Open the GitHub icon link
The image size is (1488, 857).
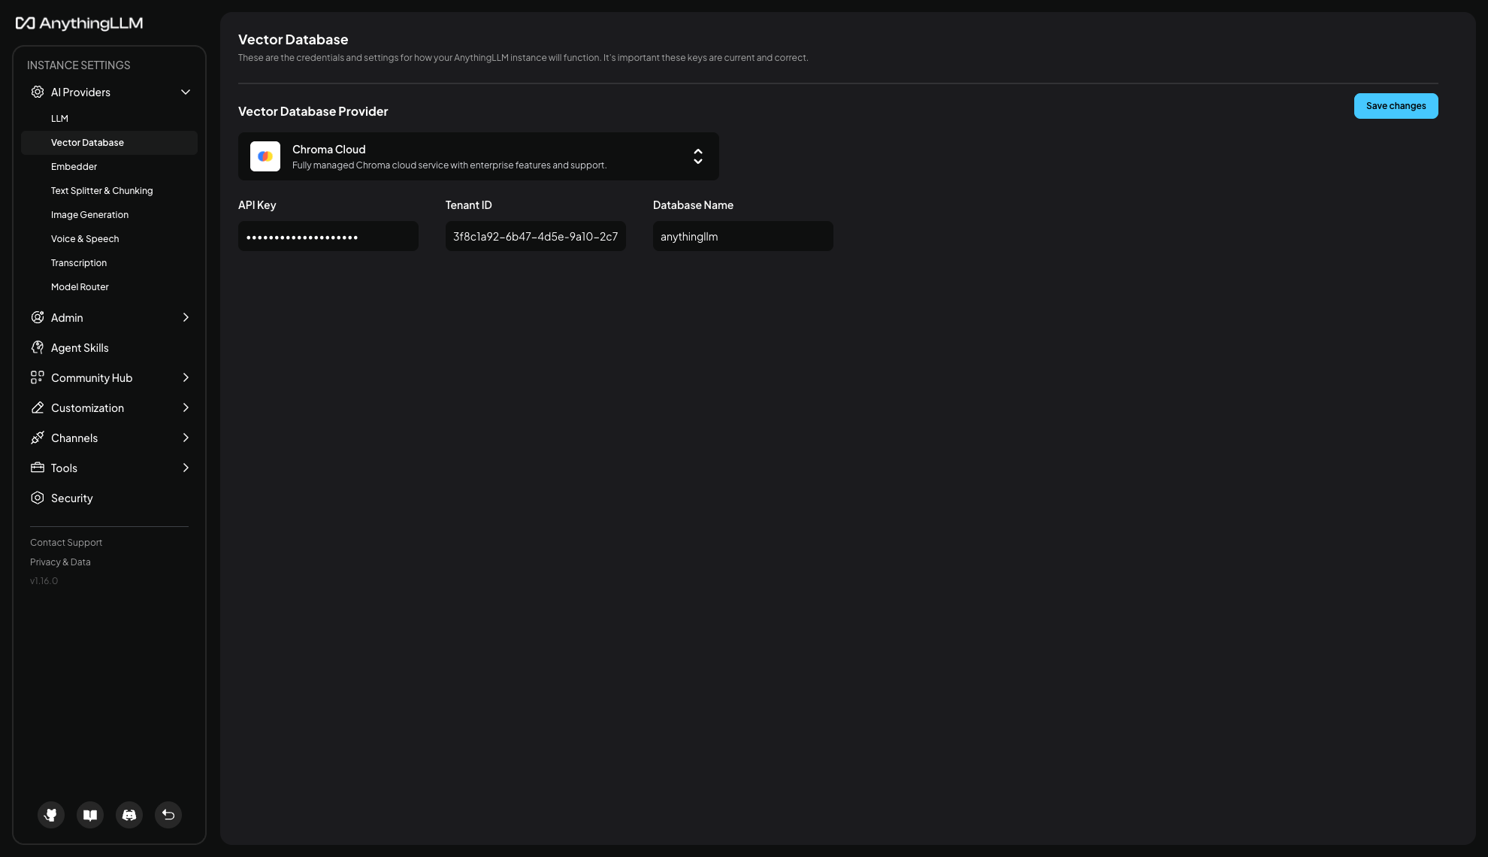pos(51,815)
